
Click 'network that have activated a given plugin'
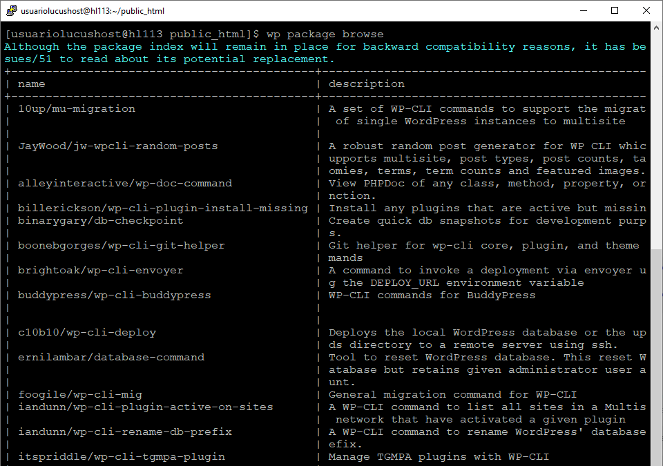click(x=481, y=420)
